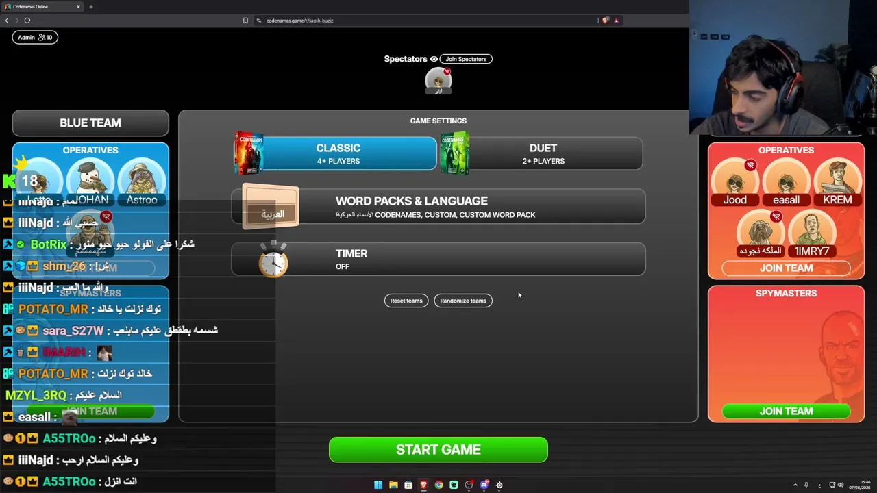Open the green app icon in the taskbar
Viewport: 877px width, 493px height.
tap(454, 485)
